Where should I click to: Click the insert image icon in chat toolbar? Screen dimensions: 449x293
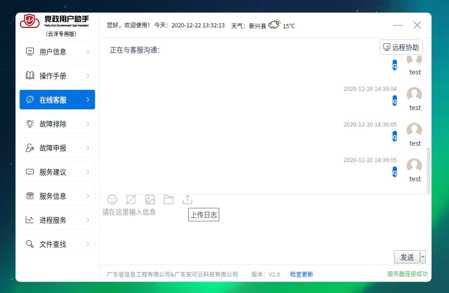pos(150,200)
